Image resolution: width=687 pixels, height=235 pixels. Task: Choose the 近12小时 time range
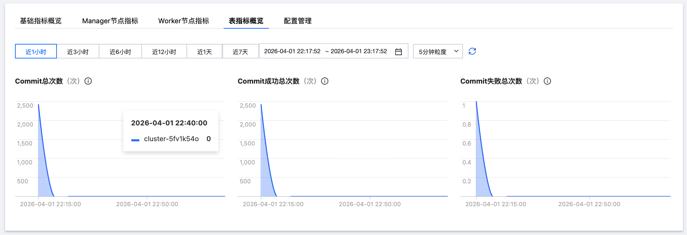pos(164,51)
